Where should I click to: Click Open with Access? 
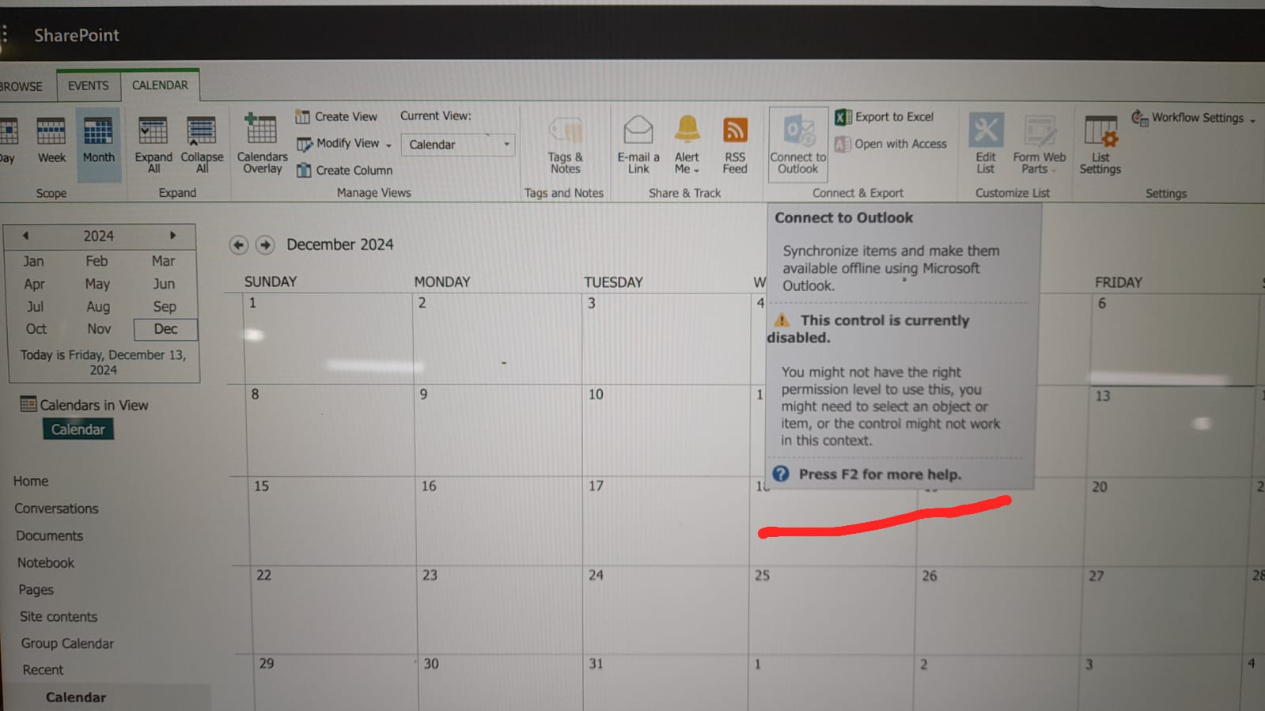click(x=891, y=144)
